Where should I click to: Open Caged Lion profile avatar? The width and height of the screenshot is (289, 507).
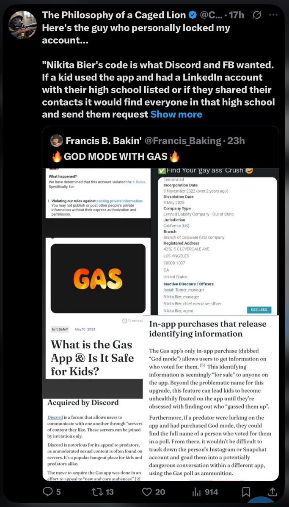click(x=22, y=24)
